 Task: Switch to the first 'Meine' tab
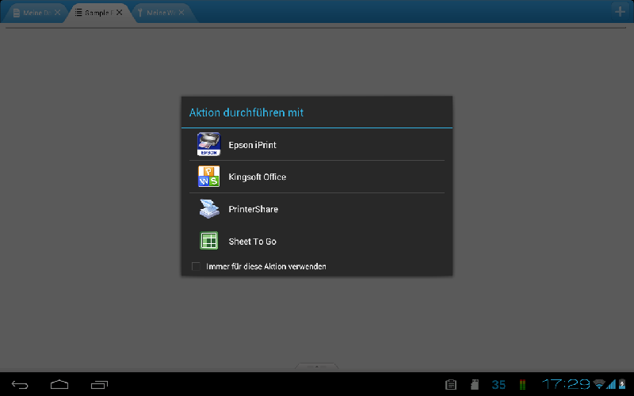pos(32,13)
